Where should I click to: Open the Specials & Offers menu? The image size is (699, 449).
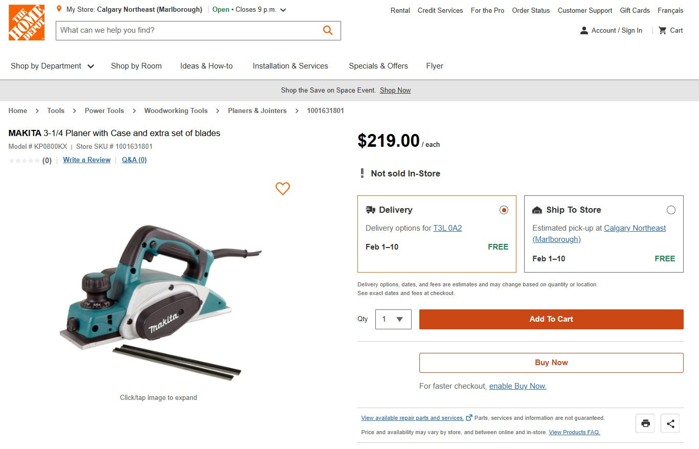coord(378,66)
